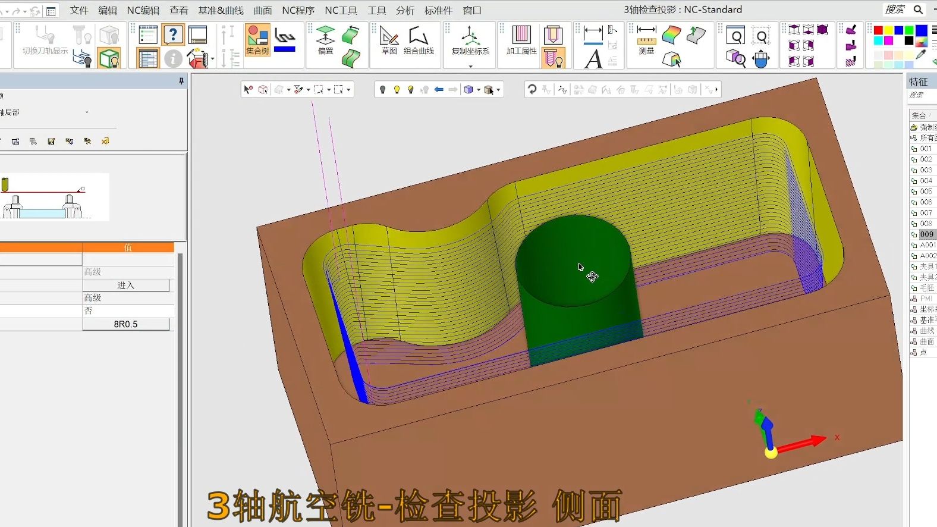
Task: Click the zoom window magnifier icon
Action: pyautogui.click(x=735, y=36)
